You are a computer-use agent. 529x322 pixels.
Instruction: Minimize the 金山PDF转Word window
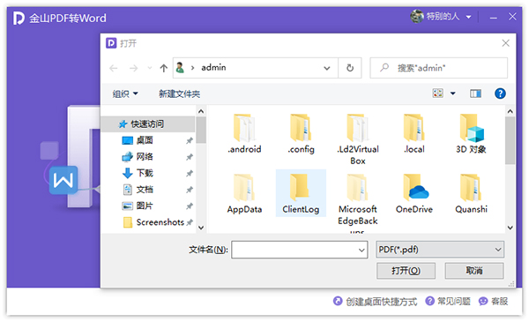click(494, 17)
